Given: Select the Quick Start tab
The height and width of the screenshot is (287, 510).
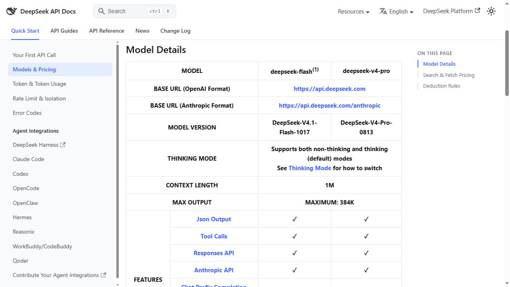Looking at the screenshot, I should pyautogui.click(x=25, y=31).
